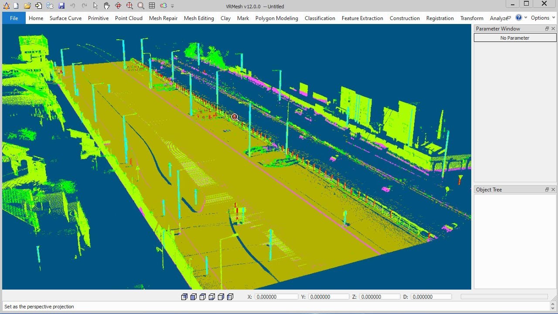Select the Mark tab
This screenshot has width=558, height=314.
point(243,18)
